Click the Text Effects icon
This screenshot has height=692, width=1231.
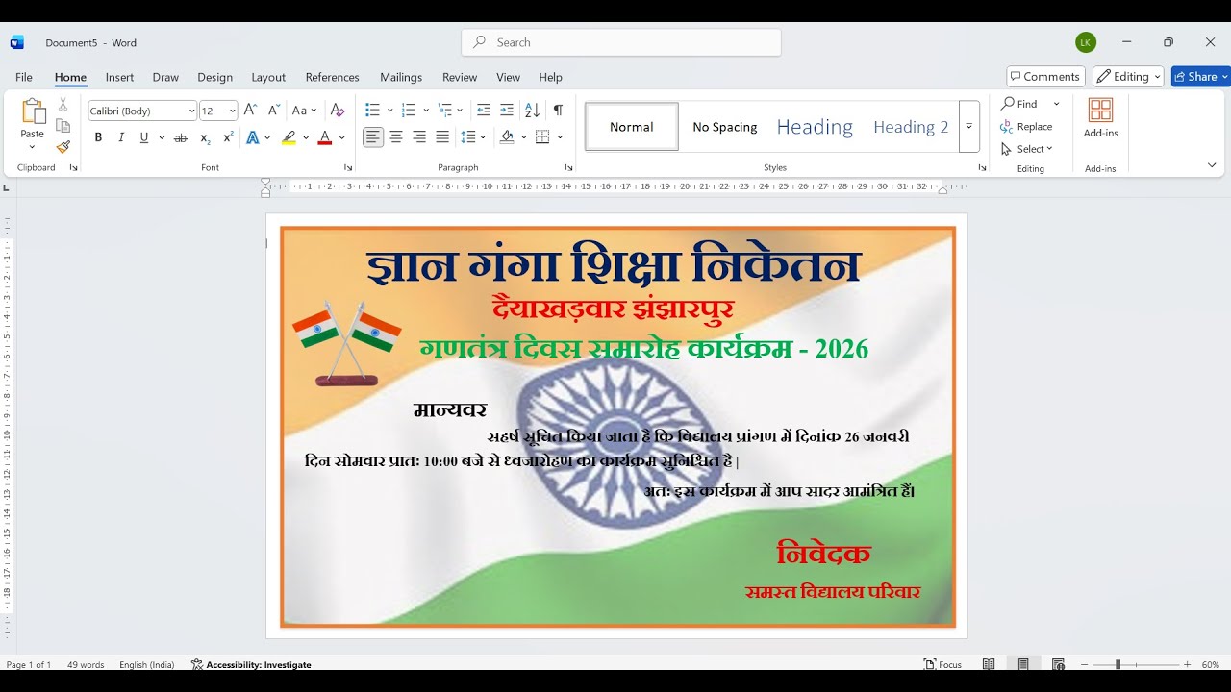point(253,137)
